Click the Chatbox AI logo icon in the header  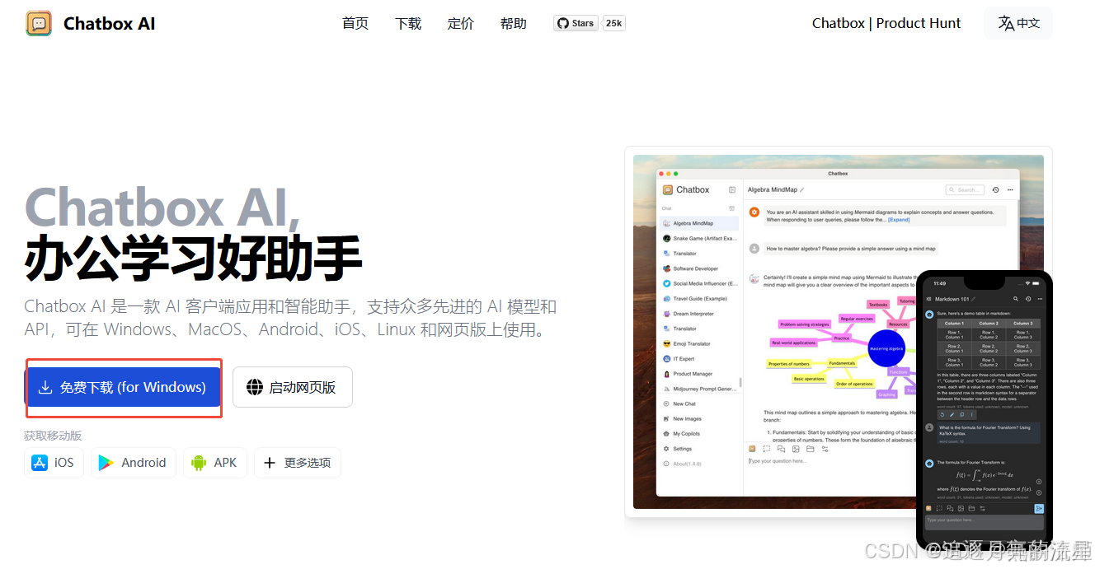point(39,23)
